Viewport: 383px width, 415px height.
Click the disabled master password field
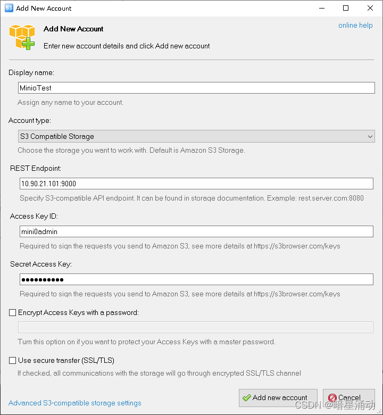196,327
